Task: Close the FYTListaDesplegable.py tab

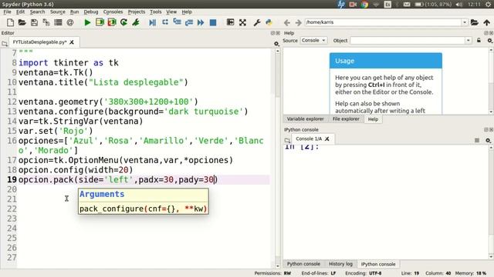Action: pos(72,42)
